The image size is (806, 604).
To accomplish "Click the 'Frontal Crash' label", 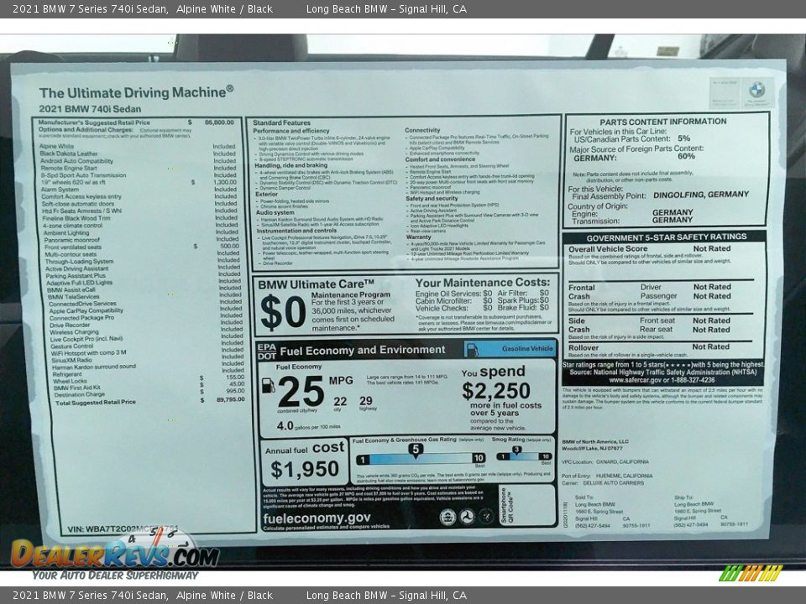I will (x=581, y=292).
